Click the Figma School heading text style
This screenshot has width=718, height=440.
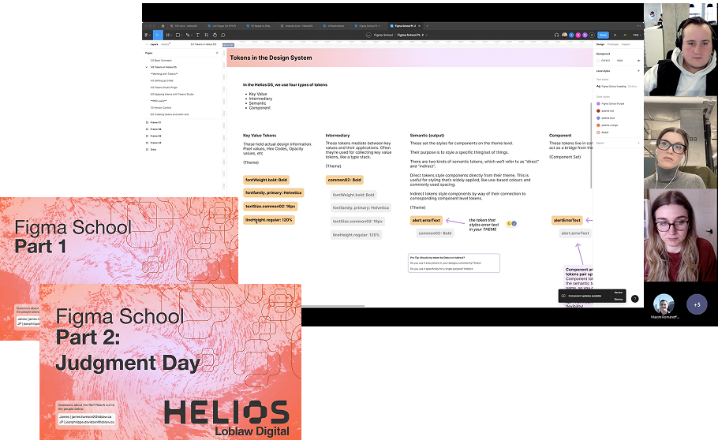click(x=616, y=86)
